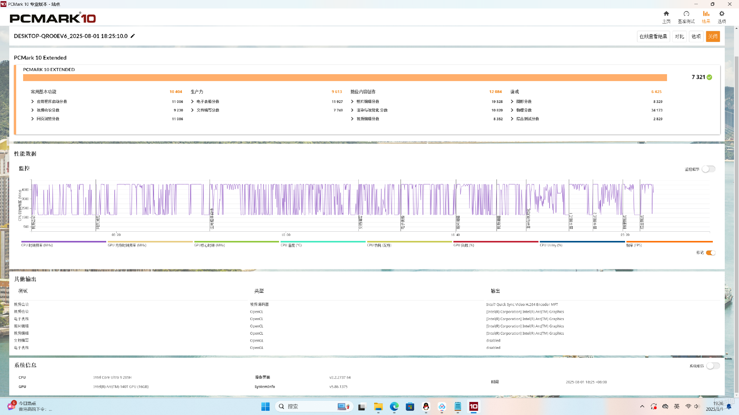Viewport: 739px width, 415px height.
Task: Open the QQ penguin taskbar icon
Action: coord(426,407)
